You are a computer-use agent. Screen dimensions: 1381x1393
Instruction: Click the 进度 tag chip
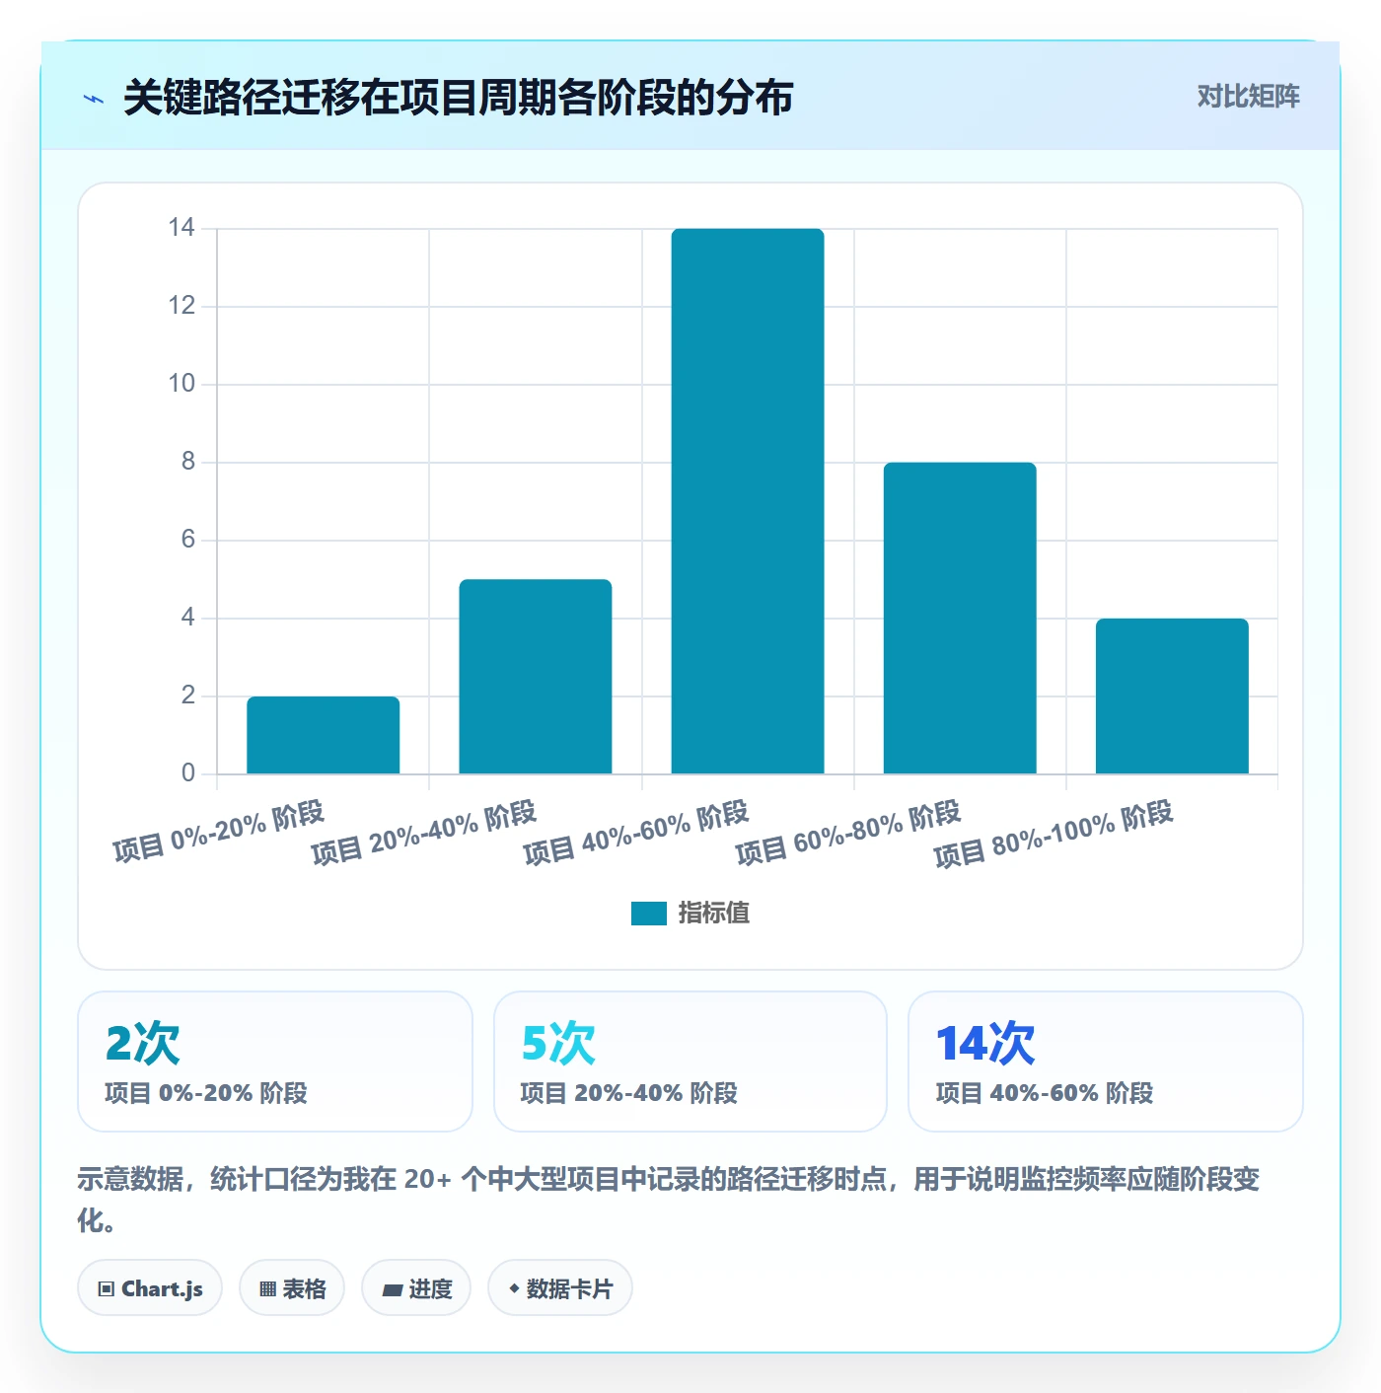pos(416,1288)
